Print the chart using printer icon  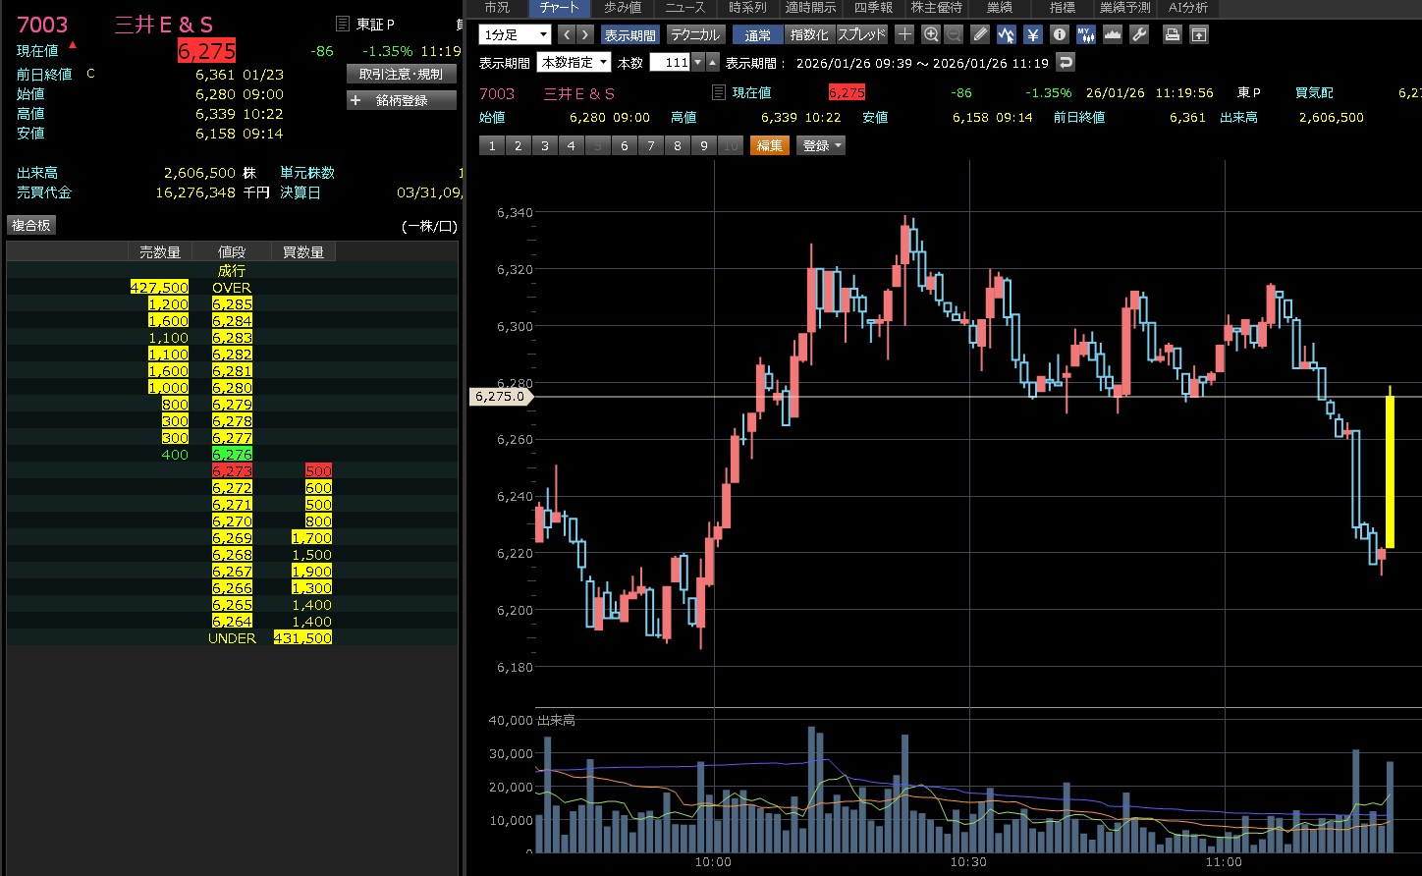point(1172,34)
